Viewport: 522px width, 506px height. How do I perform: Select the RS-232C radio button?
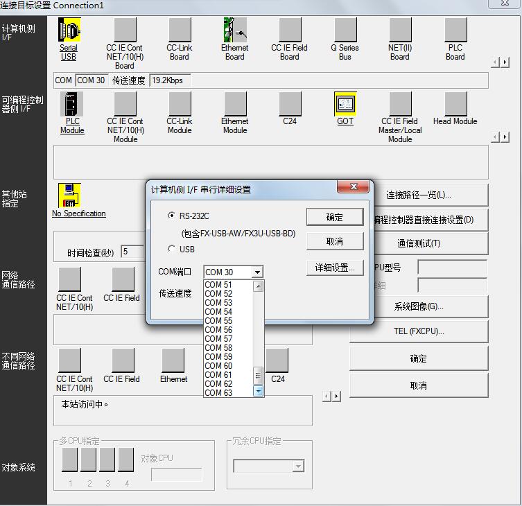point(172,216)
